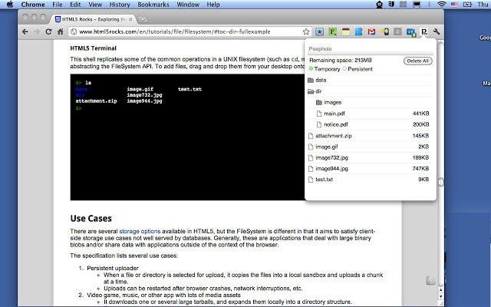Viewport: 491px width, 307px height.
Task: Click the Use Cases heading
Action: (x=91, y=218)
